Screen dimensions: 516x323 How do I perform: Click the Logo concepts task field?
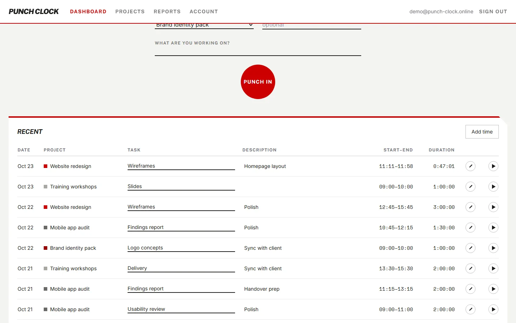click(181, 248)
